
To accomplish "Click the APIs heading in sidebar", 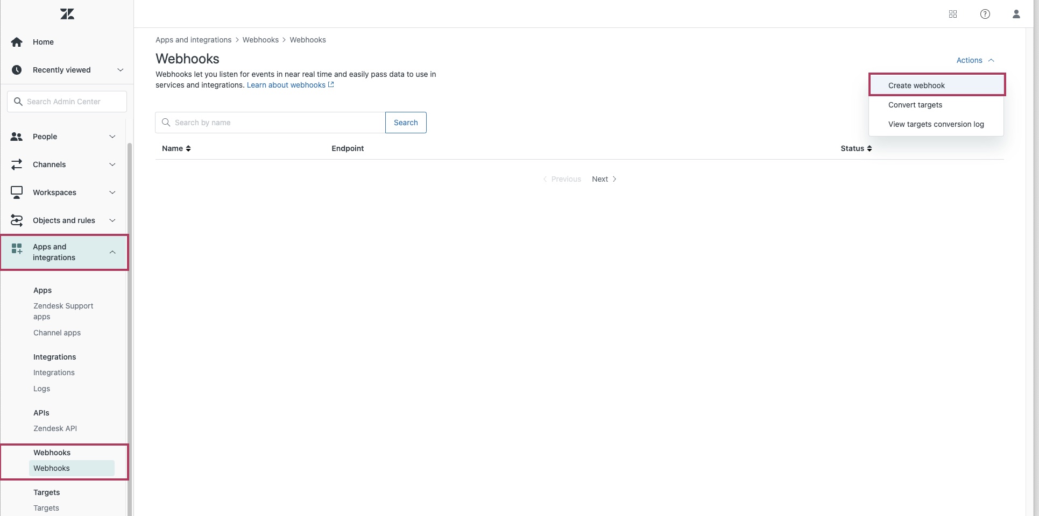I will pyautogui.click(x=41, y=413).
